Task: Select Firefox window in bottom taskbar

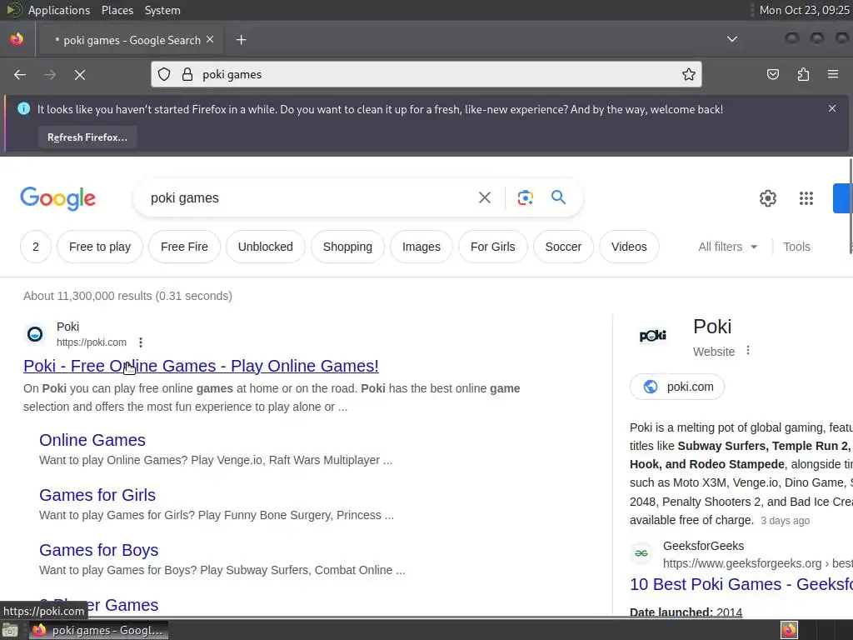Action: [x=98, y=630]
